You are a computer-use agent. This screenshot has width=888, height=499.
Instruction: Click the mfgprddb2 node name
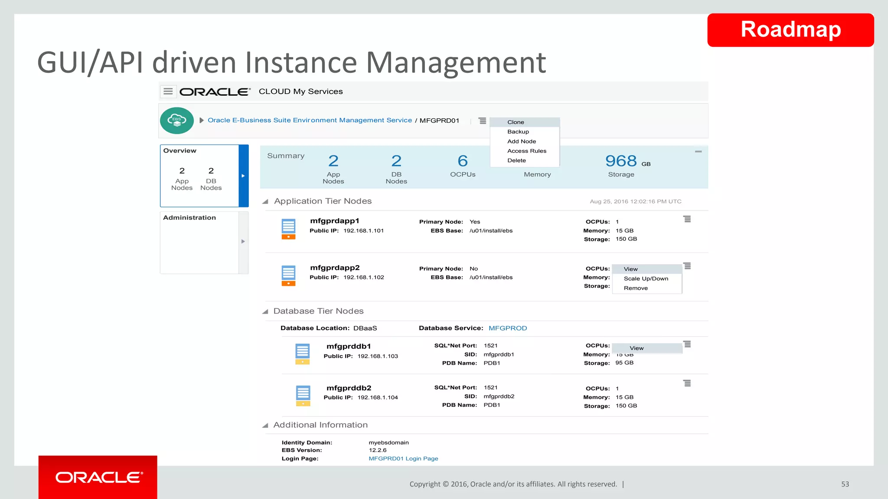pos(349,388)
